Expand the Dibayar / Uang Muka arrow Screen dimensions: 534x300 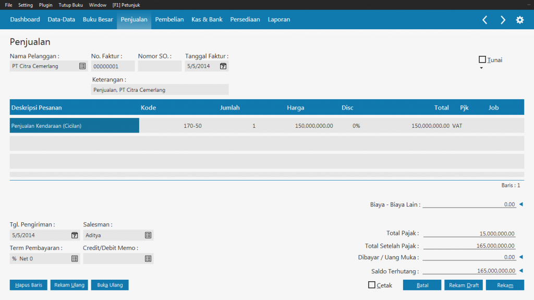520,257
